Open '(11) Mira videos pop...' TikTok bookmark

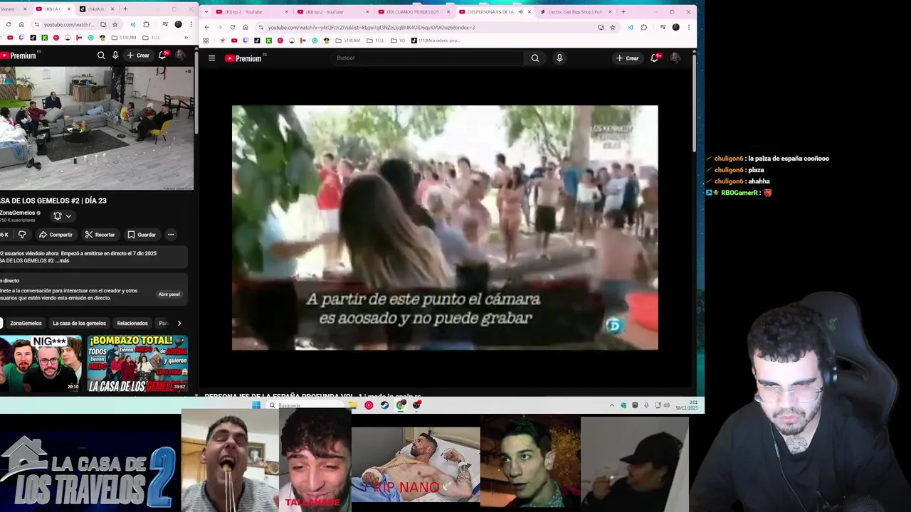pos(436,41)
